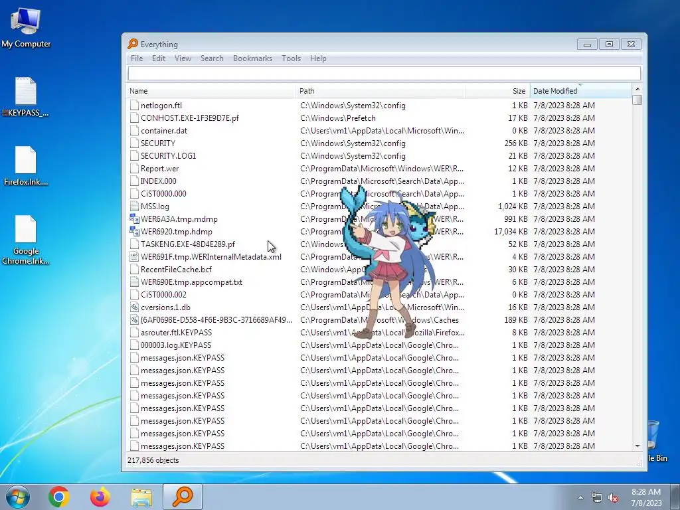Click the 217,856 objects status text

click(153, 460)
